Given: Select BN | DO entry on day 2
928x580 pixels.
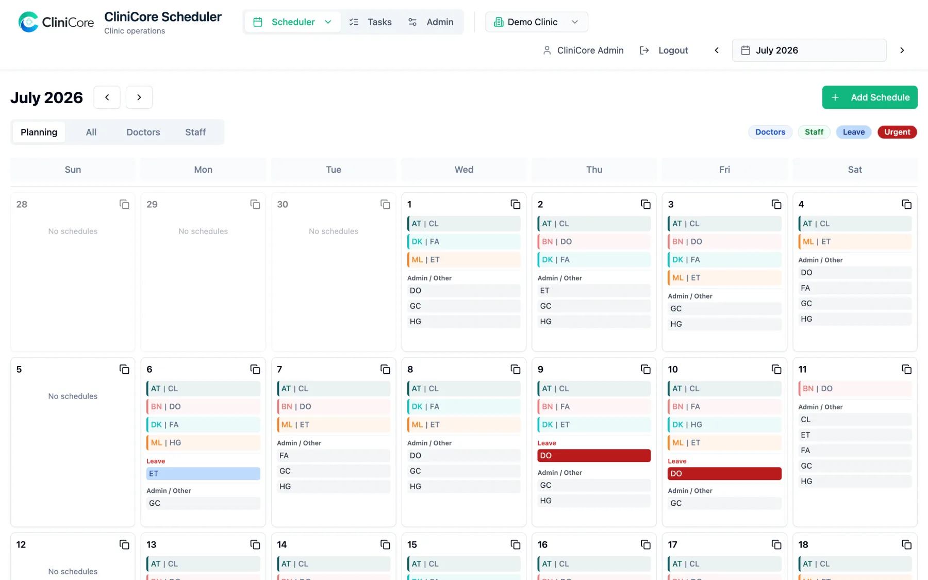Looking at the screenshot, I should pos(593,242).
